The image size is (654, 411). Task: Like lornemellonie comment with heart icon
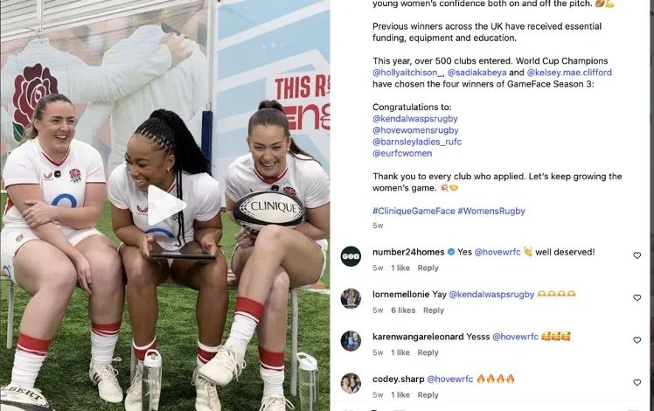tap(637, 298)
